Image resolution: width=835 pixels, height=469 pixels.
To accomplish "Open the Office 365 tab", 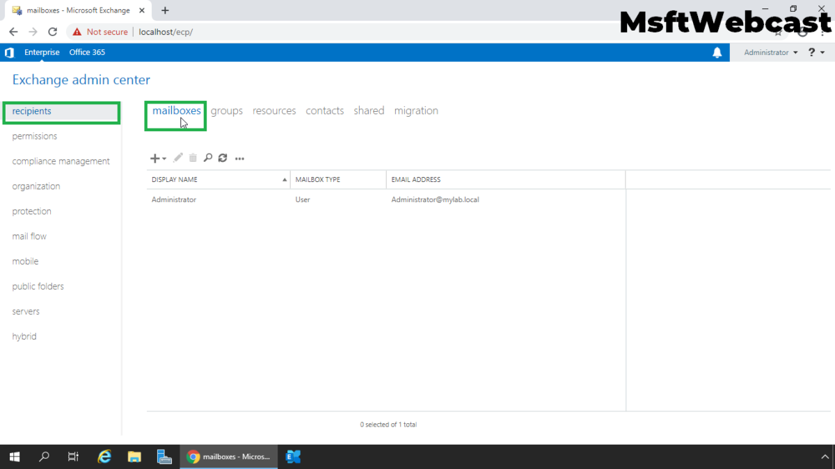I will [87, 52].
